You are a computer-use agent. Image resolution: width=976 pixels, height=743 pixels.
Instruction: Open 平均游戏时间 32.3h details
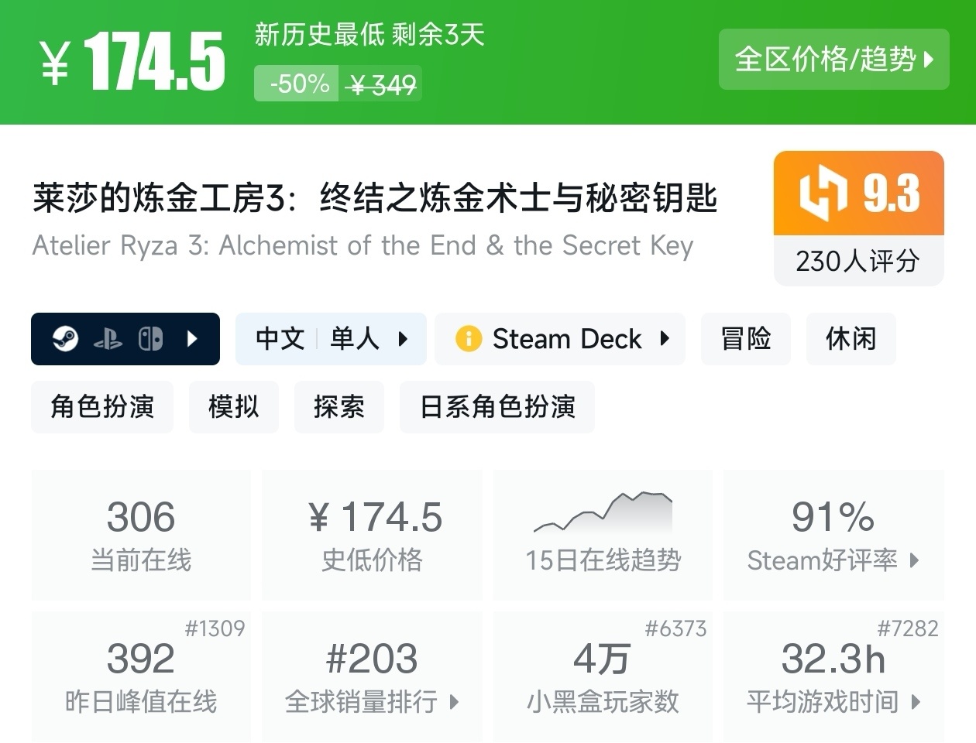[x=833, y=677]
